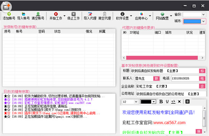Click the 停止工作 stop work icon
The height and width of the screenshot is (136, 209).
click(x=73, y=14)
